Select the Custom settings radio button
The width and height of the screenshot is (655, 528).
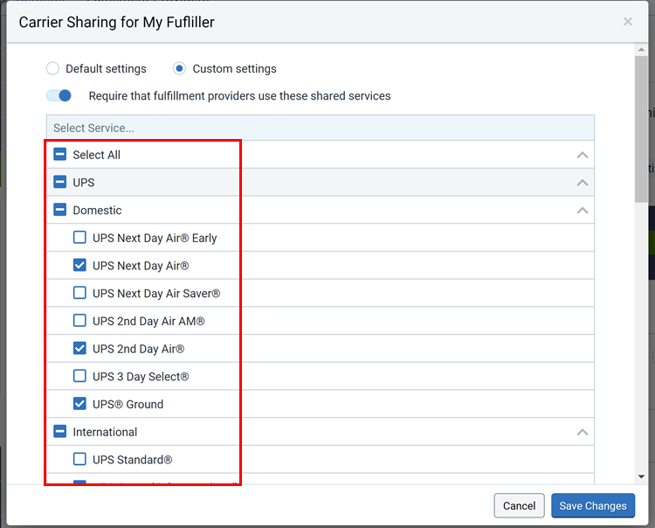click(x=180, y=69)
